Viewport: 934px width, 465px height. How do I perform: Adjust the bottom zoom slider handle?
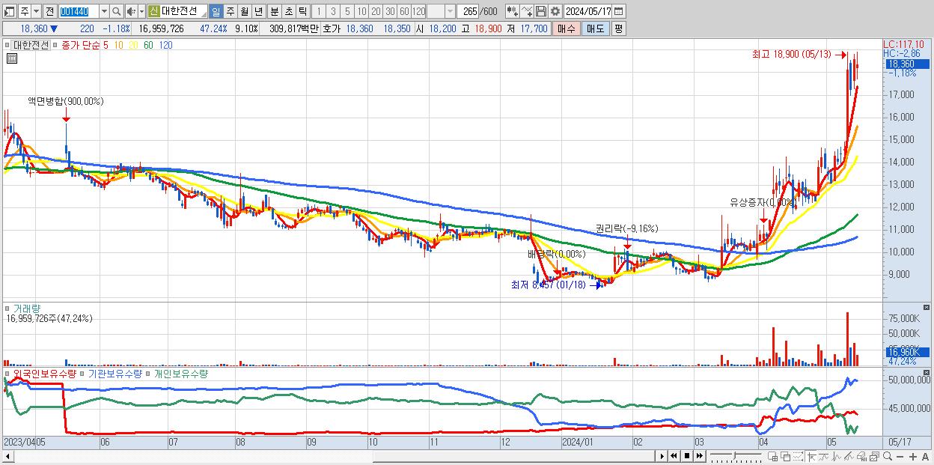(735, 455)
